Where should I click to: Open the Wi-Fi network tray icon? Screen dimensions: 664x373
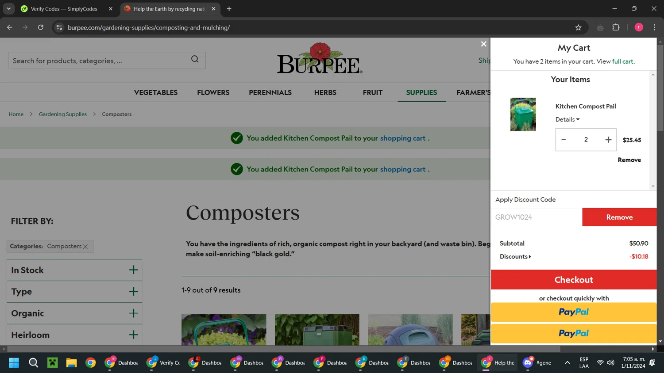pos(600,363)
